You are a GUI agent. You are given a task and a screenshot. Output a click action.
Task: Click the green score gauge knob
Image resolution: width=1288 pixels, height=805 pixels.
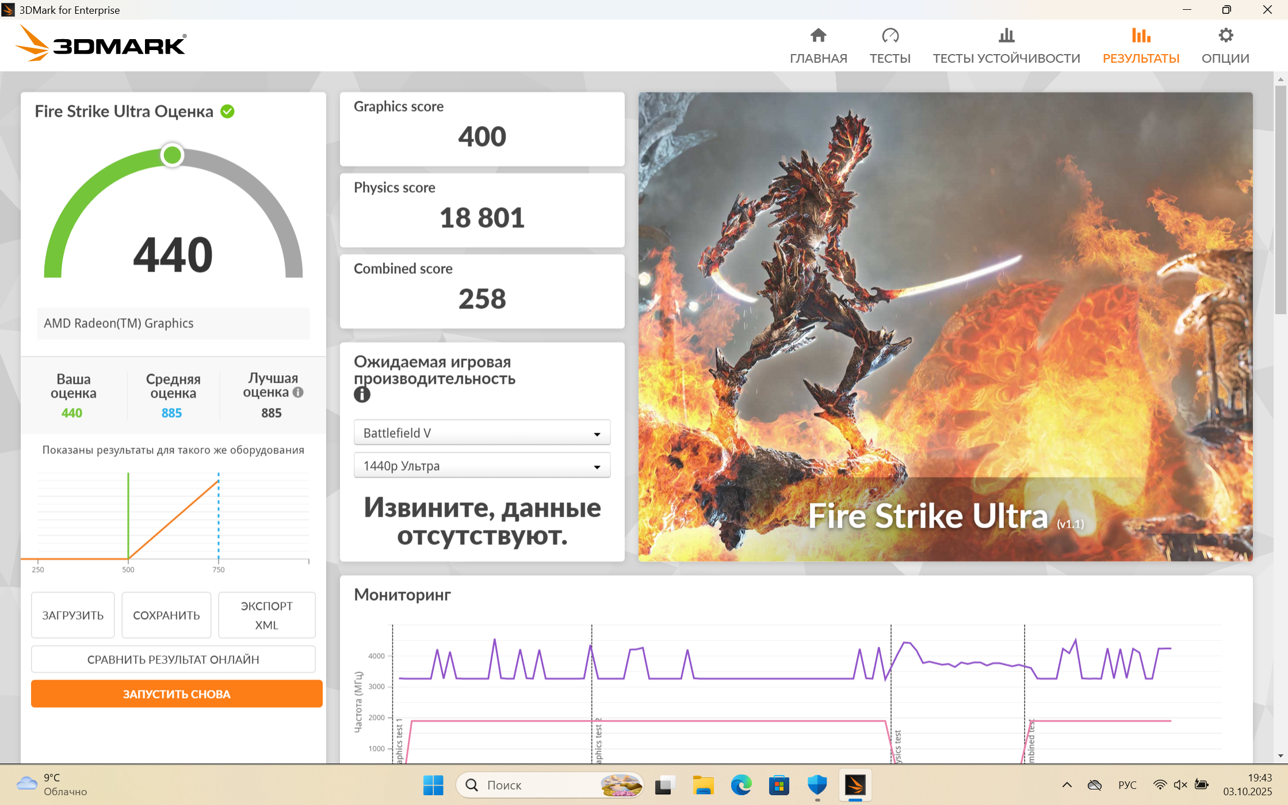[172, 155]
